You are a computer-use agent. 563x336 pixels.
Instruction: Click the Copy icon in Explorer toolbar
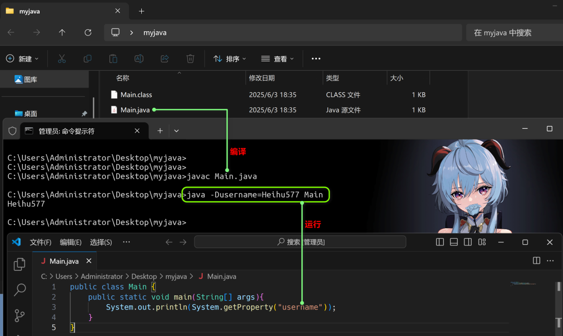pos(87,58)
